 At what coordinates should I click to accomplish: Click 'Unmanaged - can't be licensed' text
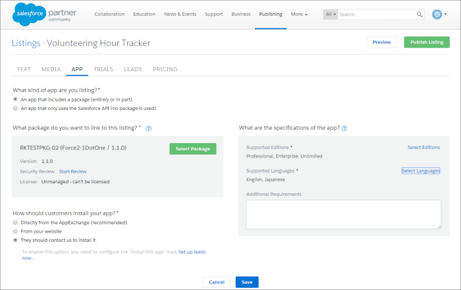(x=75, y=182)
